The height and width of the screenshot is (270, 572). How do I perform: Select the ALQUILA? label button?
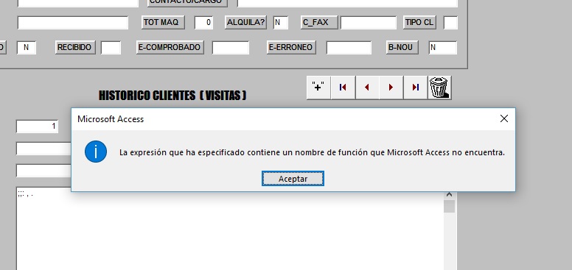pyautogui.click(x=245, y=22)
